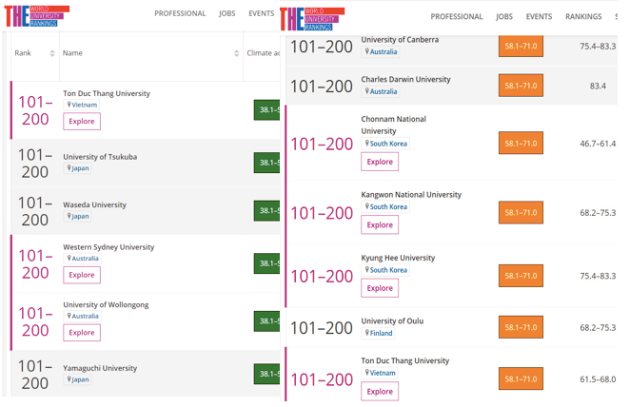Click the green score box for University of Wollongong
The width and height of the screenshot is (630, 407).
pyautogui.click(x=266, y=321)
